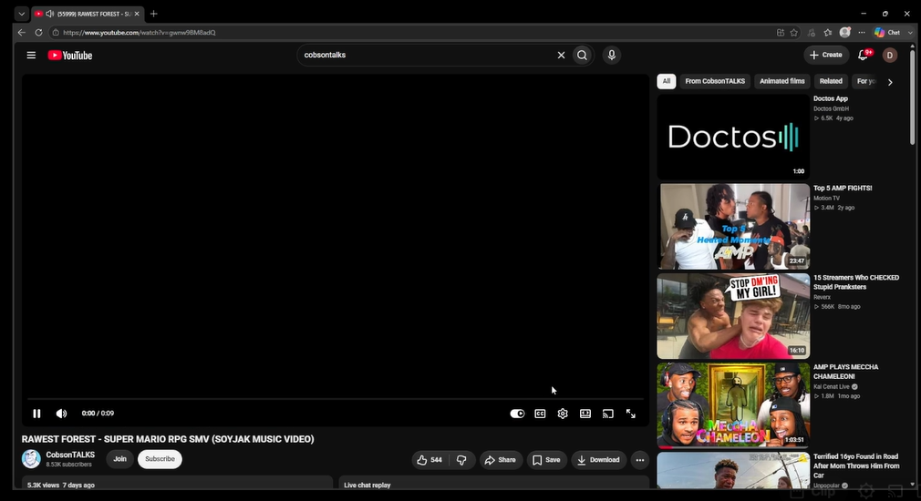921x501 pixels.
Task: Click the page vertical scrollbar
Action: [912, 97]
